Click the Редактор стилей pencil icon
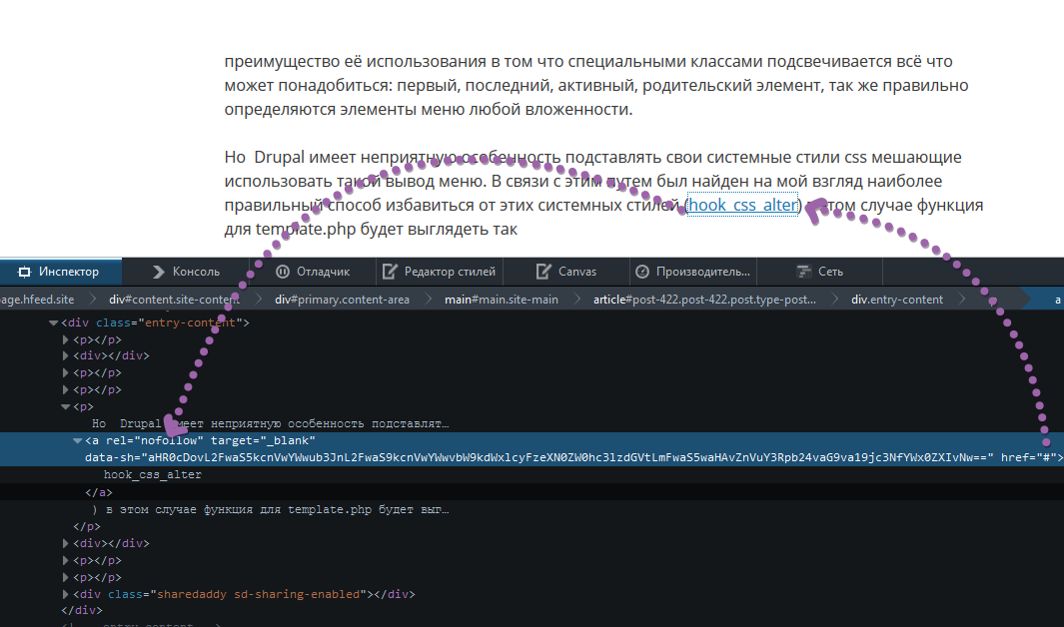Viewport: 1064px width, 627px height. point(390,272)
